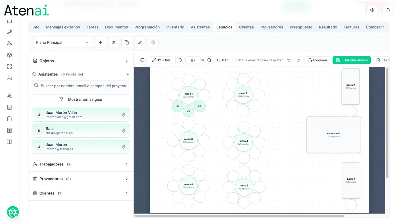Locate Juan Morón Vilán via pin icon
The image size is (398, 224).
(x=123, y=115)
